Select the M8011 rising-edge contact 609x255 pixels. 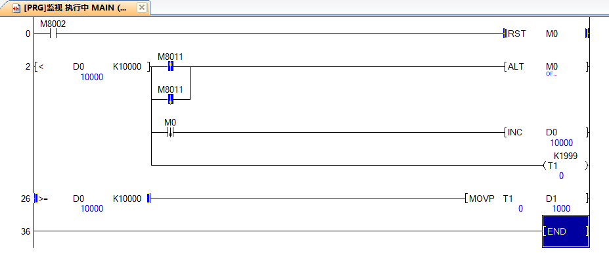[x=170, y=66]
